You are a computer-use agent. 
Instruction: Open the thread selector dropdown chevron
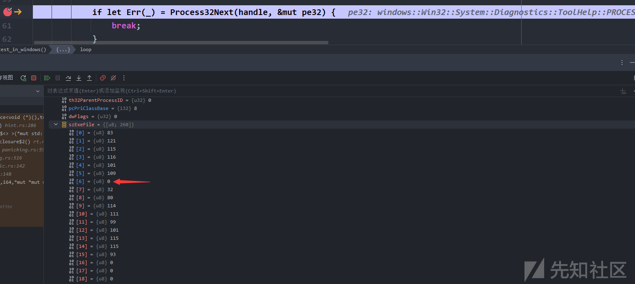click(38, 91)
